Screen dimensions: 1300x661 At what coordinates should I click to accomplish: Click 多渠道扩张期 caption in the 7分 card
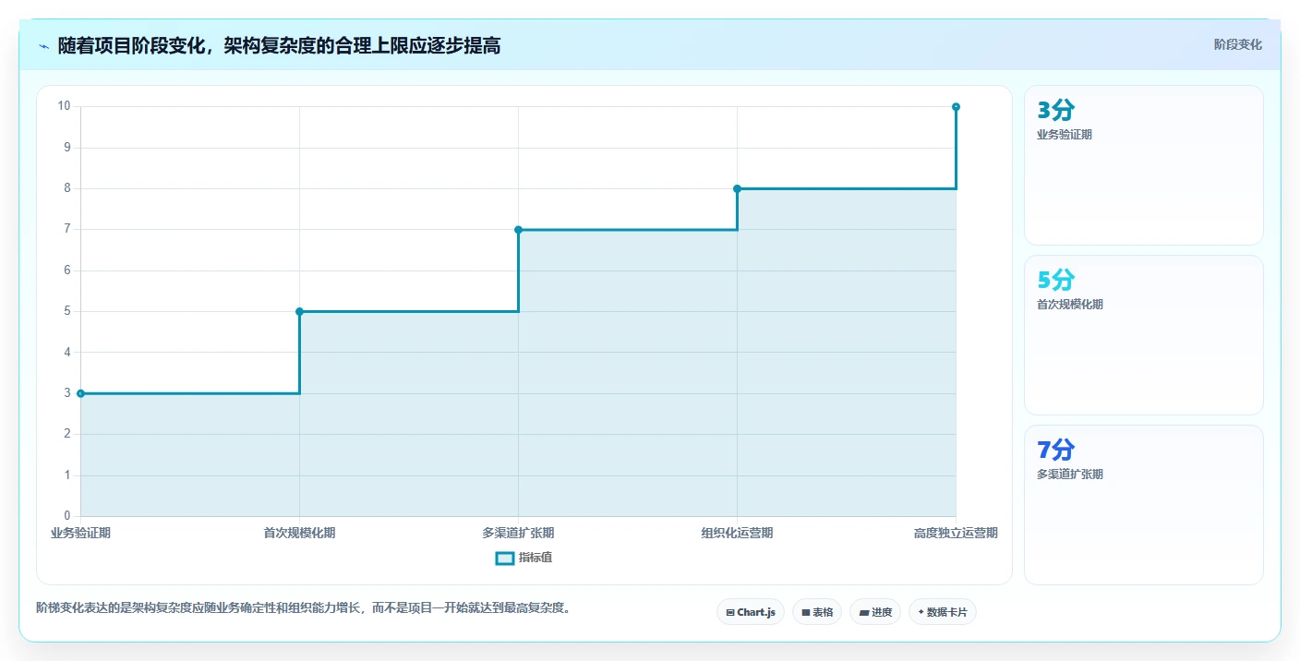pos(1070,475)
